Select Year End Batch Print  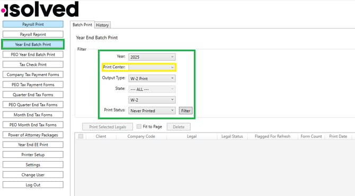[x=33, y=44]
